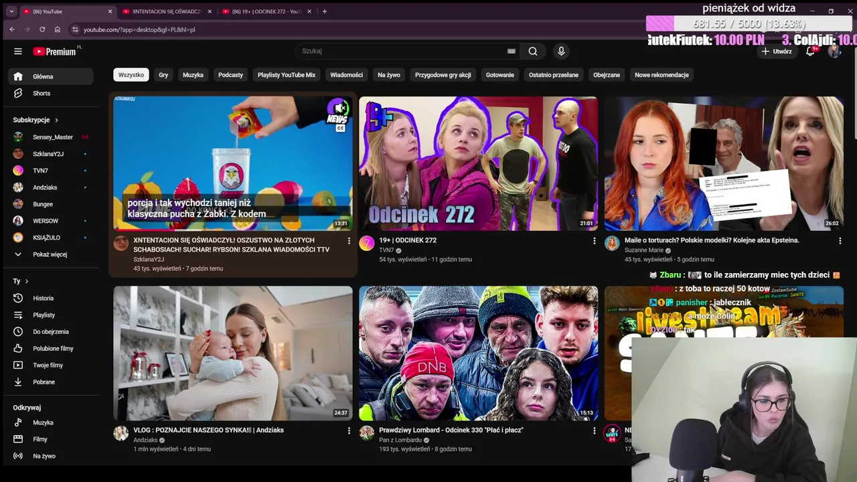
Task: Open Filmy under Odkrywaj
Action: [51, 439]
